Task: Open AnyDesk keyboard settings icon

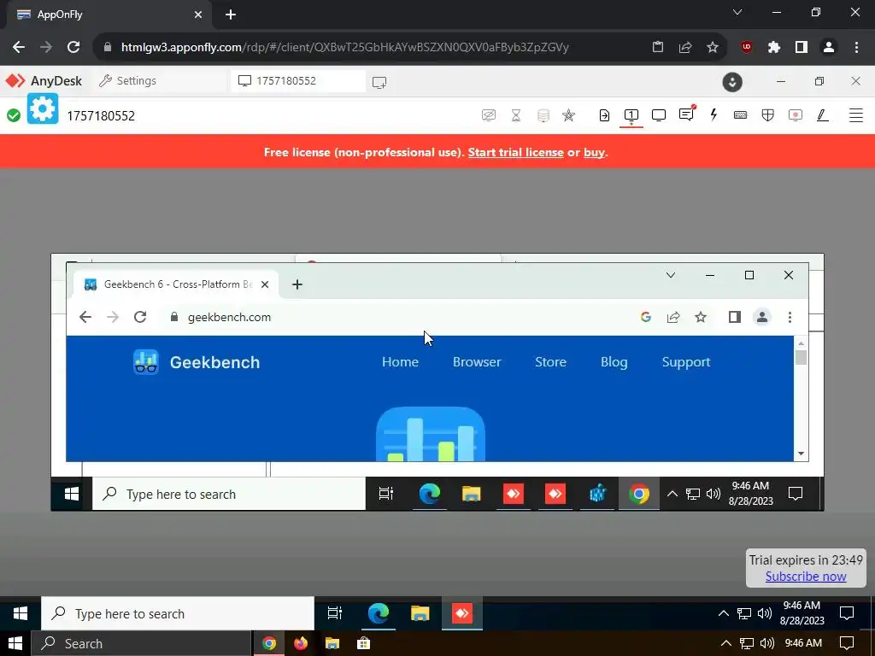Action: click(741, 115)
